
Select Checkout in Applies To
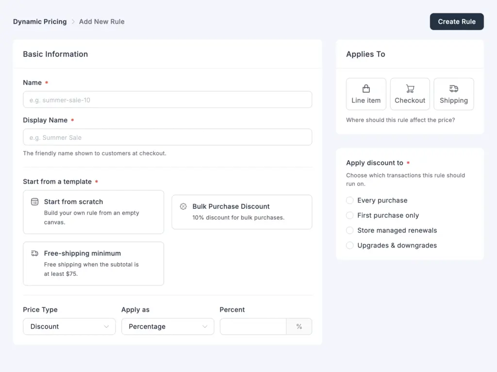(410, 94)
